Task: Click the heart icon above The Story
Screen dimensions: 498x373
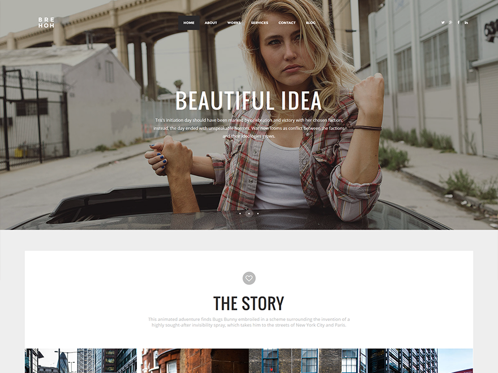Action: click(x=249, y=278)
